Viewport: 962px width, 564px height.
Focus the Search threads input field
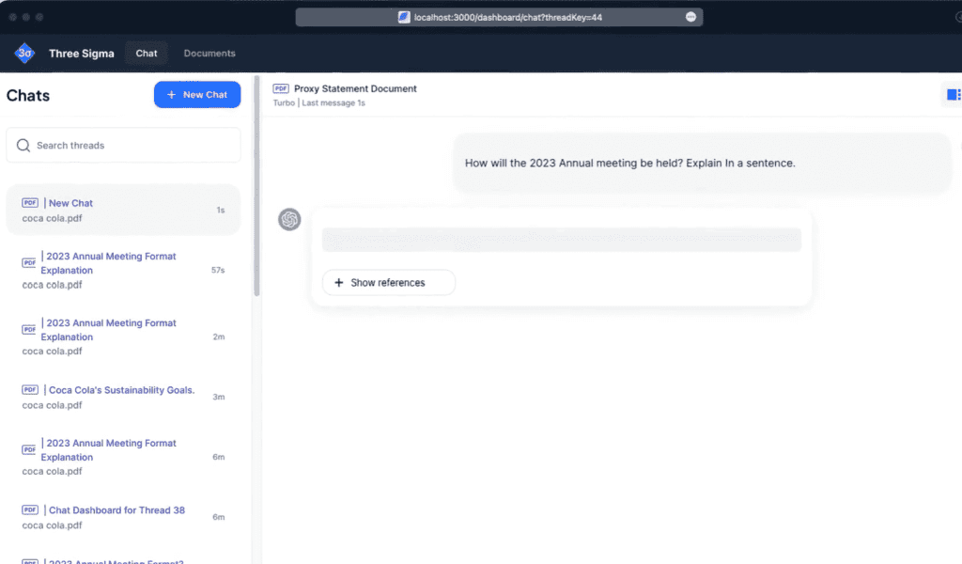[x=132, y=146]
